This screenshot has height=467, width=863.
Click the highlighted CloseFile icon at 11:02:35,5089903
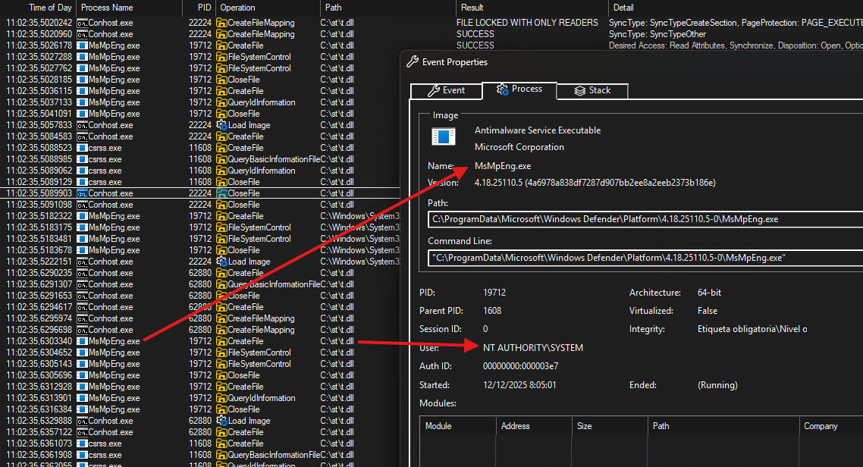coord(221,193)
